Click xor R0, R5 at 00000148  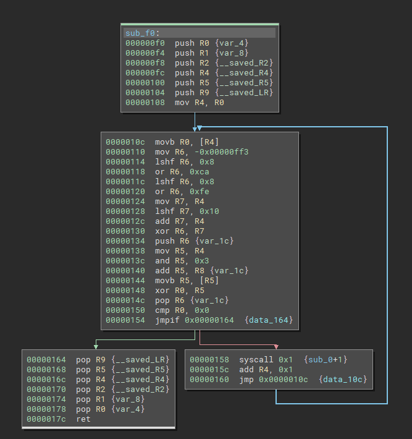click(155, 291)
